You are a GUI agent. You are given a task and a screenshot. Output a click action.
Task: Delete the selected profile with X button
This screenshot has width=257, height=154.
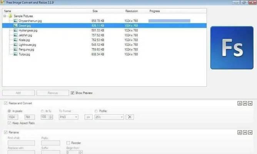(130, 117)
